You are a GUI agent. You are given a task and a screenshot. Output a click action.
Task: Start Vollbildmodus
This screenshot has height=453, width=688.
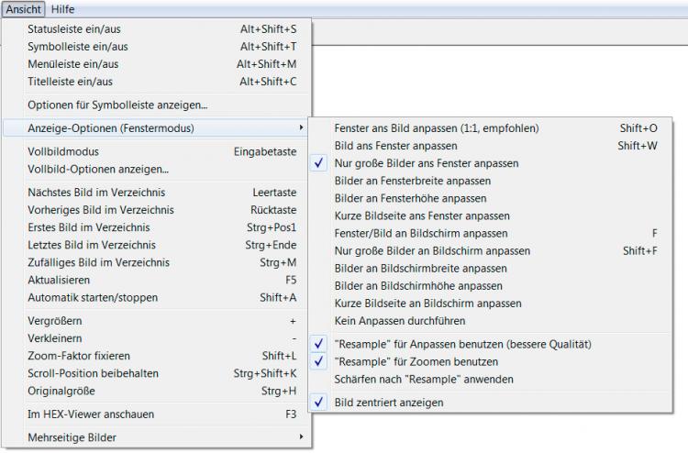point(63,151)
